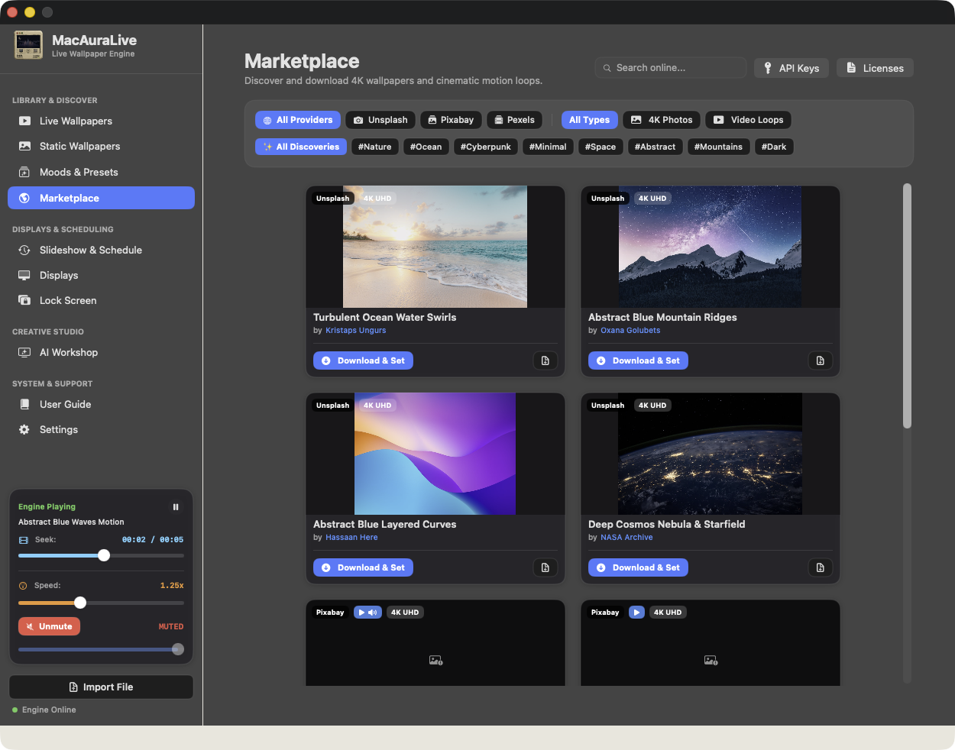Open Abstract Blue Layered Curves thumbnail
This screenshot has width=955, height=750.
(435, 454)
